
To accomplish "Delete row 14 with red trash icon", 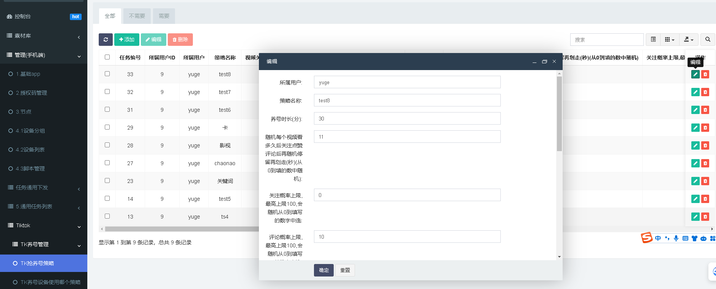I will point(705,199).
